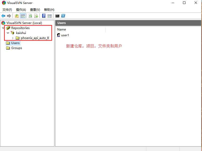Launch the PowerShell toolbar icon

tap(63, 16)
